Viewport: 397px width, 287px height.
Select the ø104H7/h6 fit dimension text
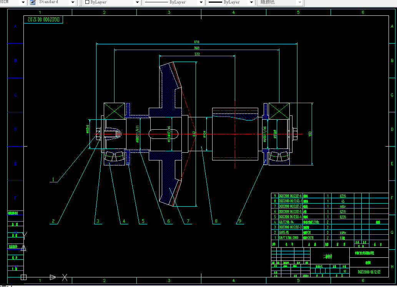(x=169, y=134)
